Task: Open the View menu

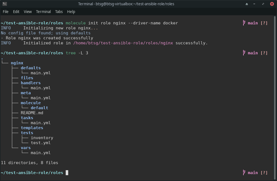Action: pos(27,12)
